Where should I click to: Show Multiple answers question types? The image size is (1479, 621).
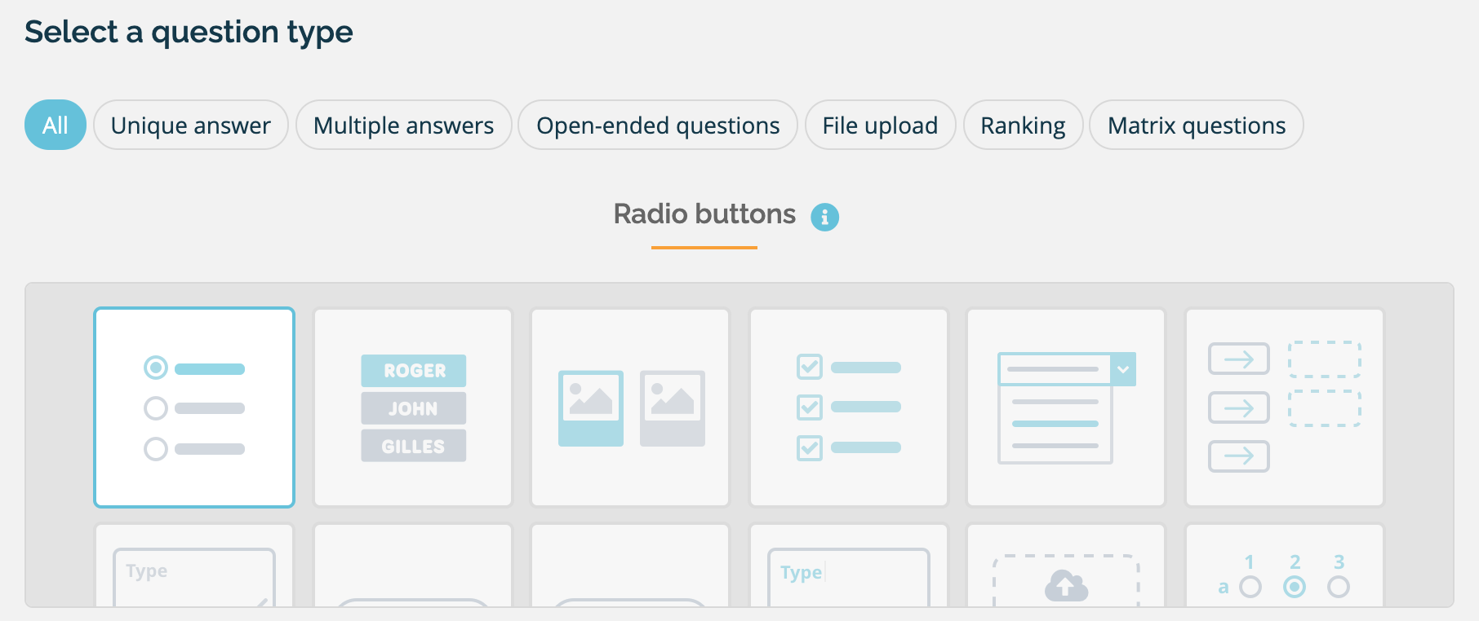pyautogui.click(x=403, y=126)
